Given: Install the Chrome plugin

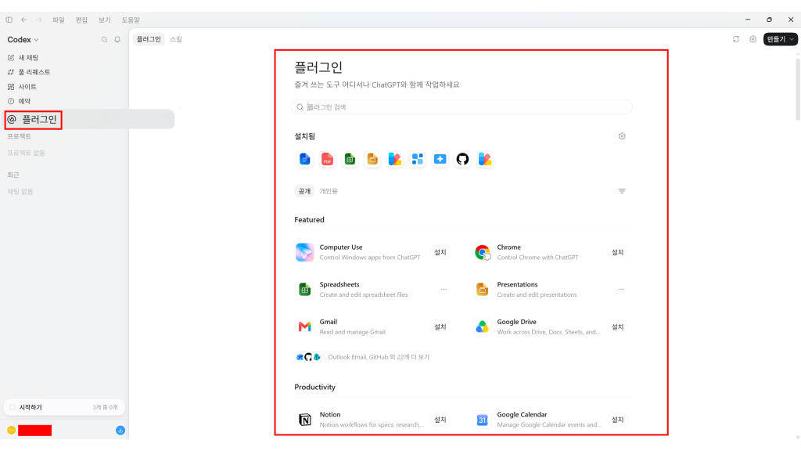Looking at the screenshot, I should [x=618, y=252].
